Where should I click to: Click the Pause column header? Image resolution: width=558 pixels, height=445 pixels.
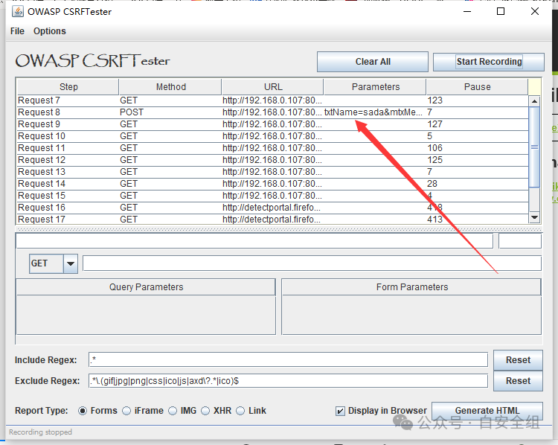(477, 87)
